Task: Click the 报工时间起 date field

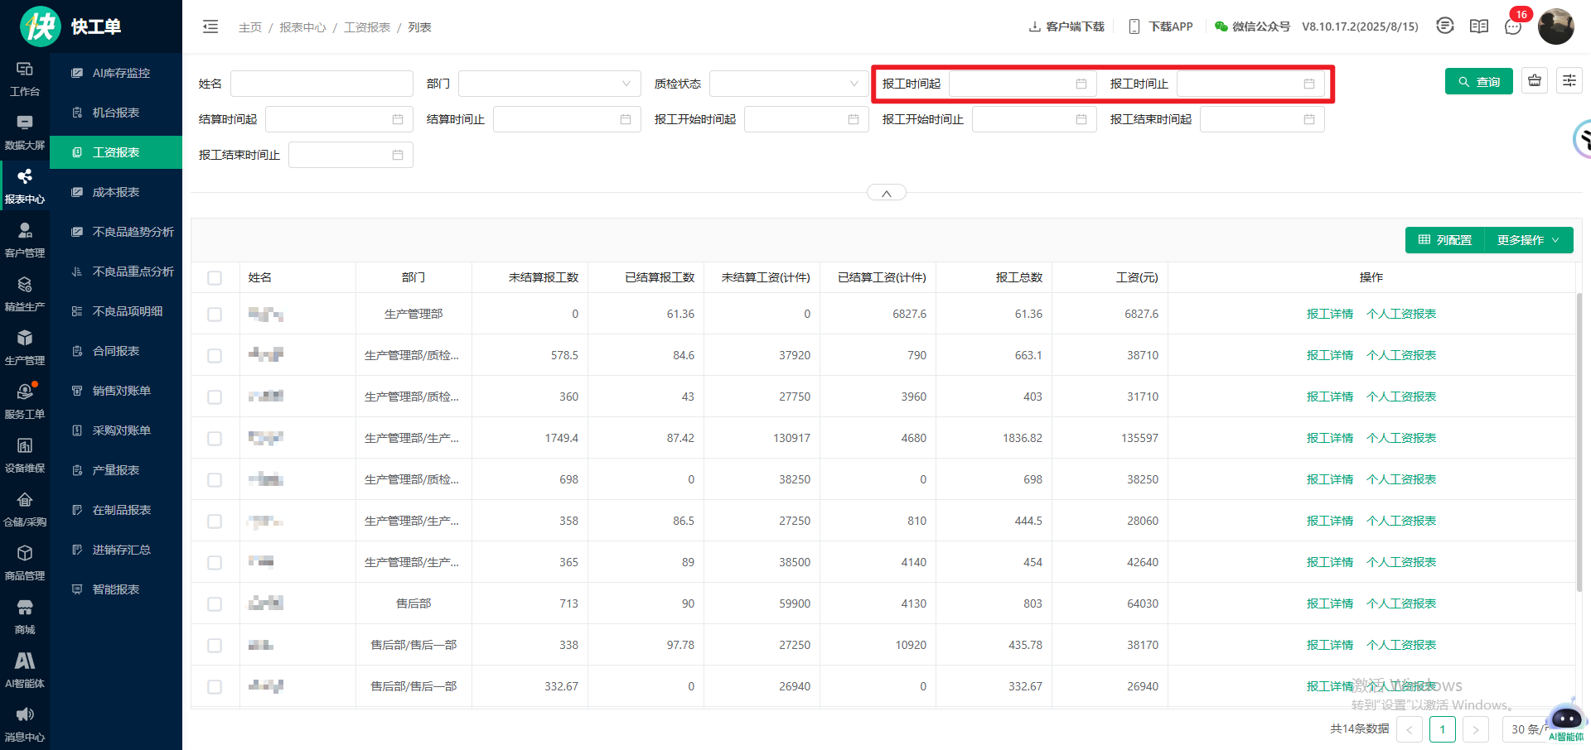Action: [1021, 84]
